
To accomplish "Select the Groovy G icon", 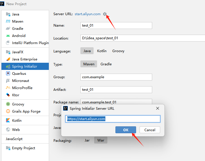I will 8,104.
